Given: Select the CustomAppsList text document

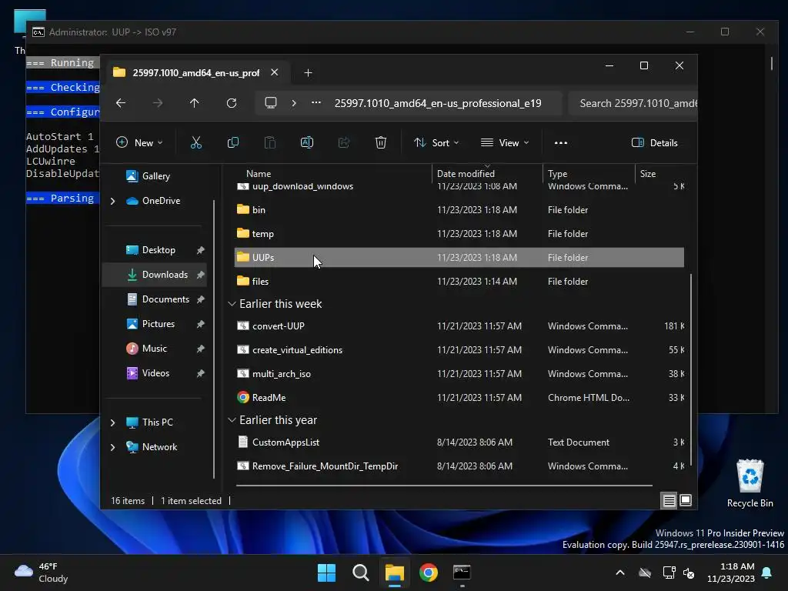Looking at the screenshot, I should pos(459,442).
